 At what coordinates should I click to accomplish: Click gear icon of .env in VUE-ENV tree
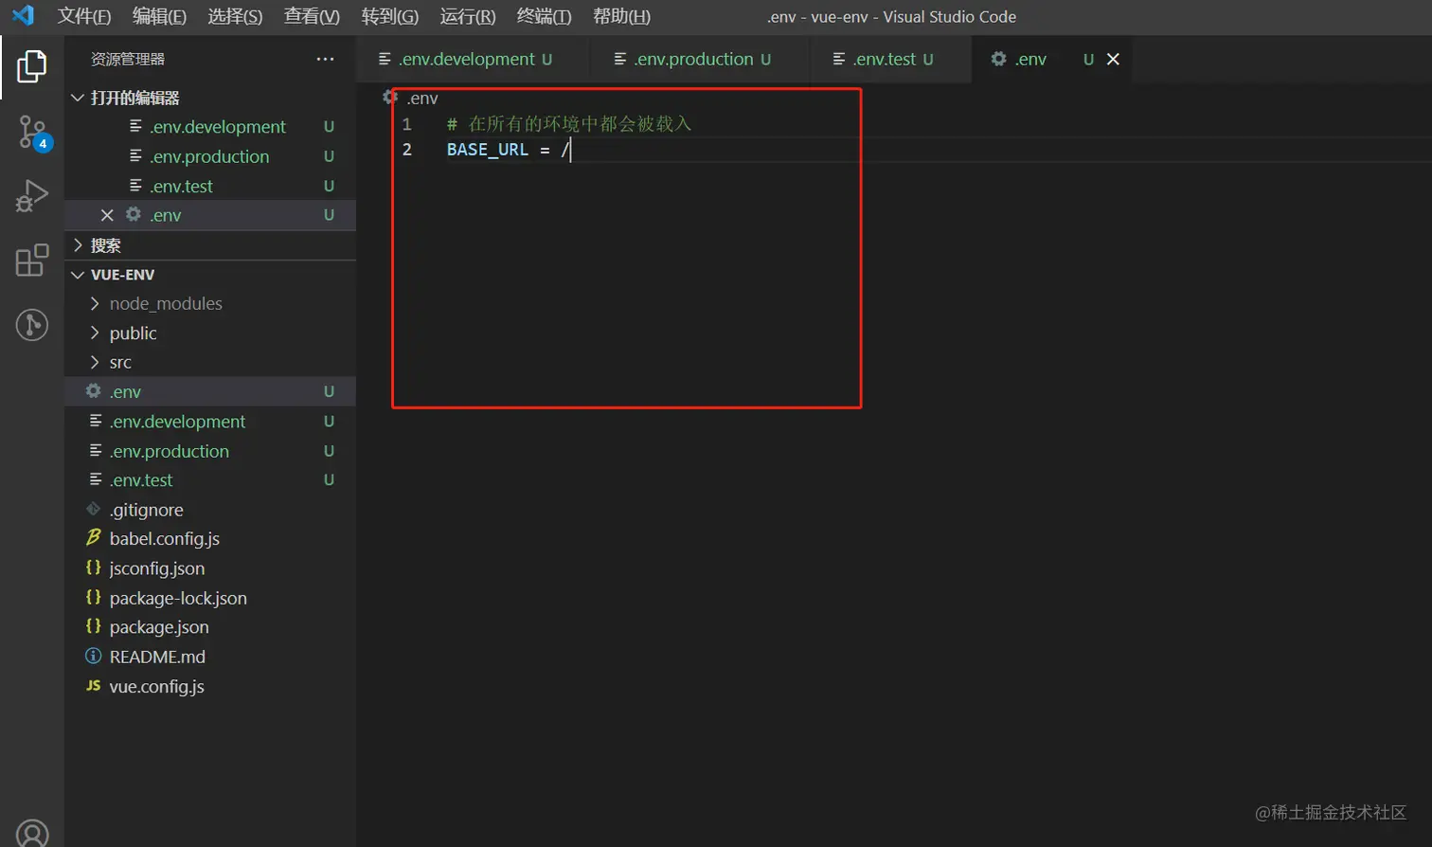[93, 390]
